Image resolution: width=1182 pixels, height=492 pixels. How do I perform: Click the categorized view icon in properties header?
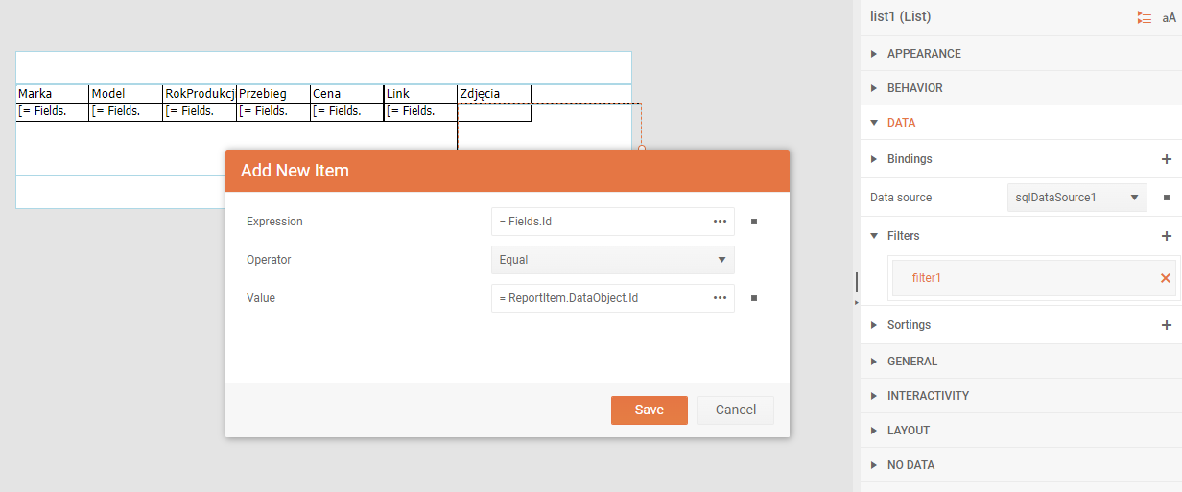point(1144,17)
